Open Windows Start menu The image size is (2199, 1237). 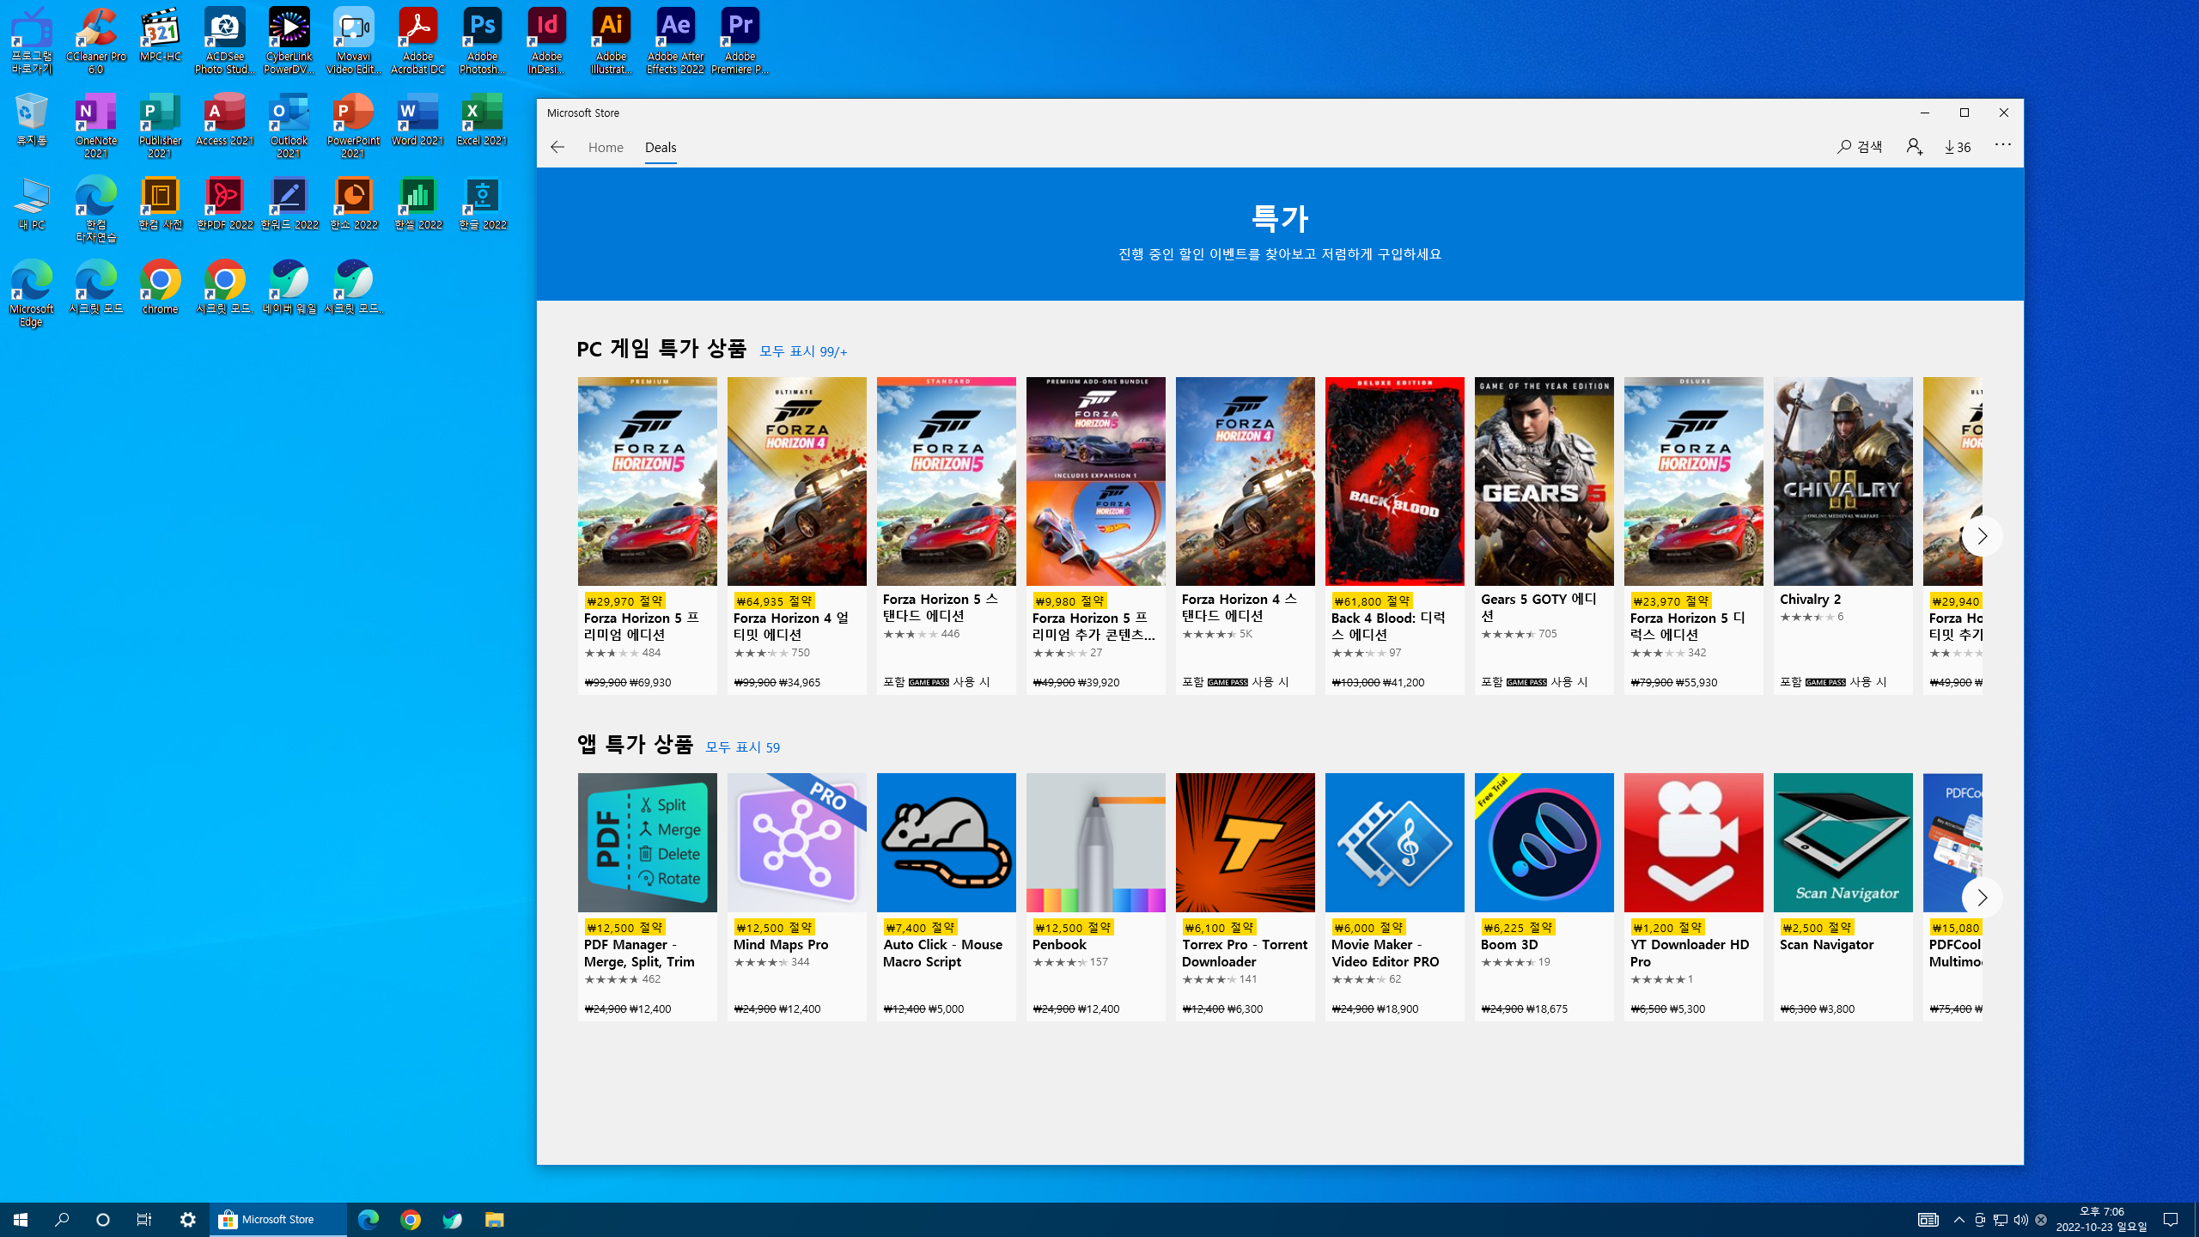[x=21, y=1219]
